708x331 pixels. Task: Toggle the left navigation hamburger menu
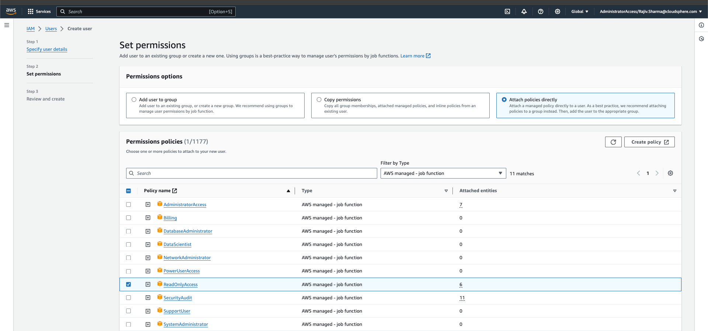(7, 25)
